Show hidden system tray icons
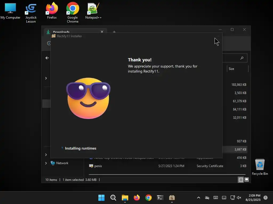 tap(198, 198)
